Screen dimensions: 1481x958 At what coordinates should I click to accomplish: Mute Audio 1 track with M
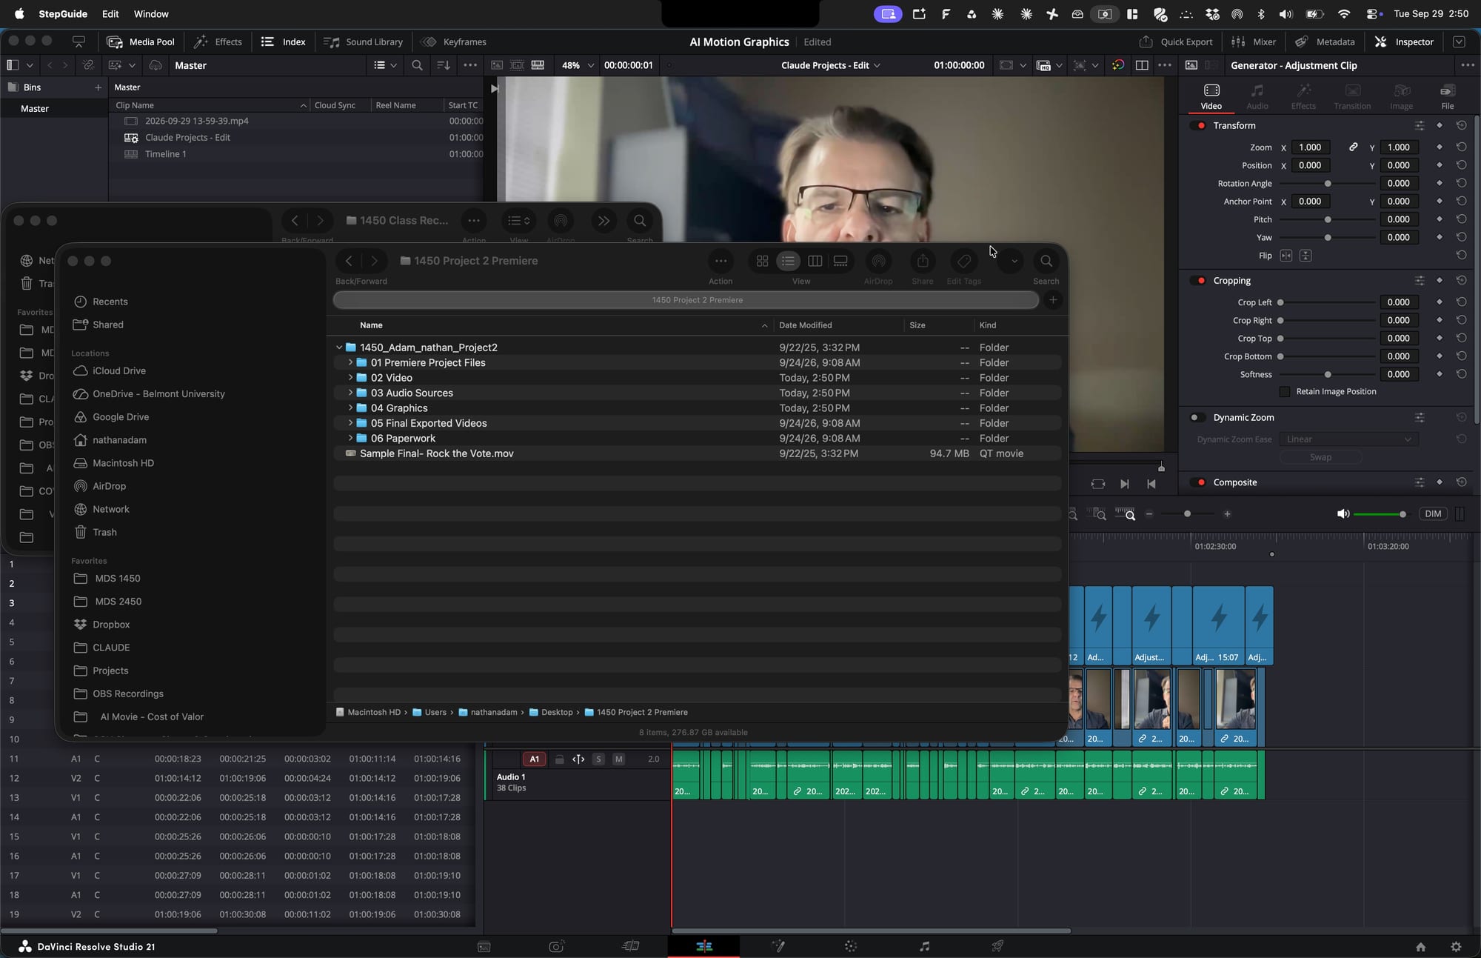pos(618,759)
